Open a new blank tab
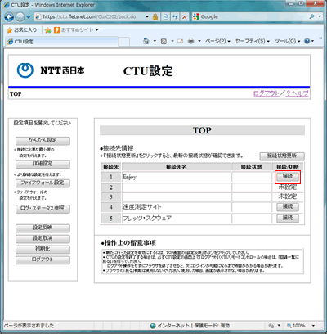 point(124,42)
